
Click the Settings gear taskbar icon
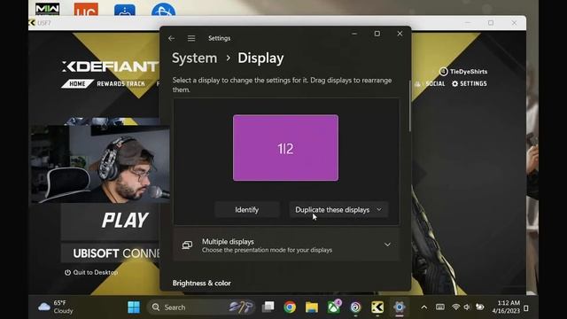click(400, 307)
